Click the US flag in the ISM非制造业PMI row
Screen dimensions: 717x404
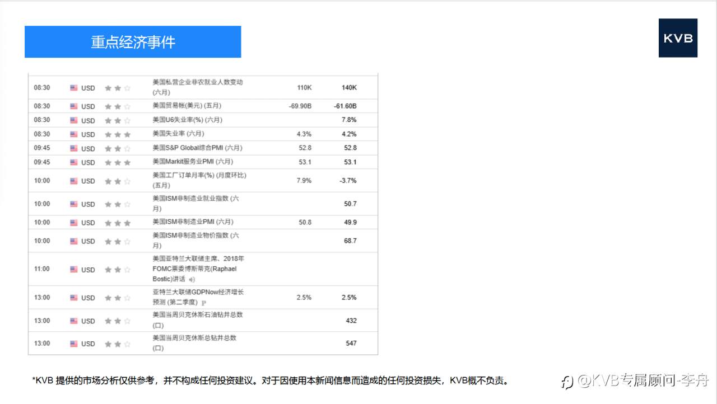point(74,223)
